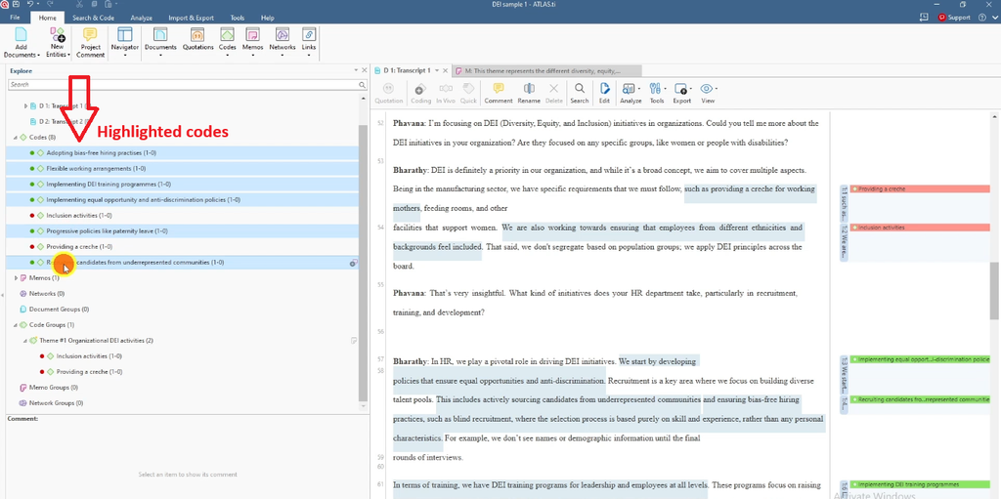Open the Networks manager in ribbon
1001x499 pixels.
click(x=283, y=43)
